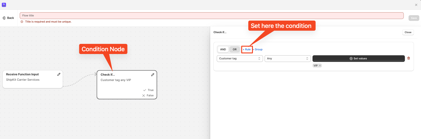Click the ShipKit app logo icon
This screenshot has width=421, height=139.
coord(4,5)
